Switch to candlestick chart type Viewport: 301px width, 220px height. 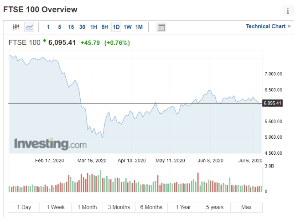[x=16, y=27]
